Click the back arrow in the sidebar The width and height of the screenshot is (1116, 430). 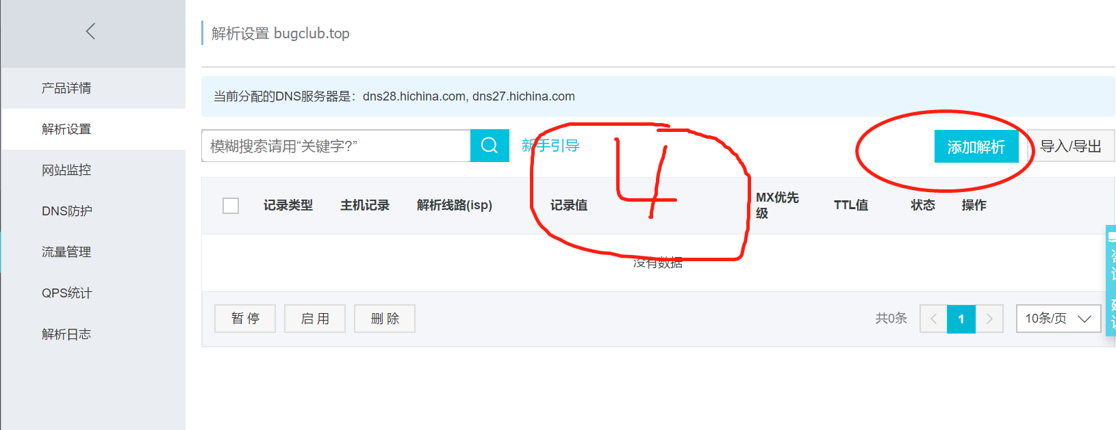pos(90,31)
